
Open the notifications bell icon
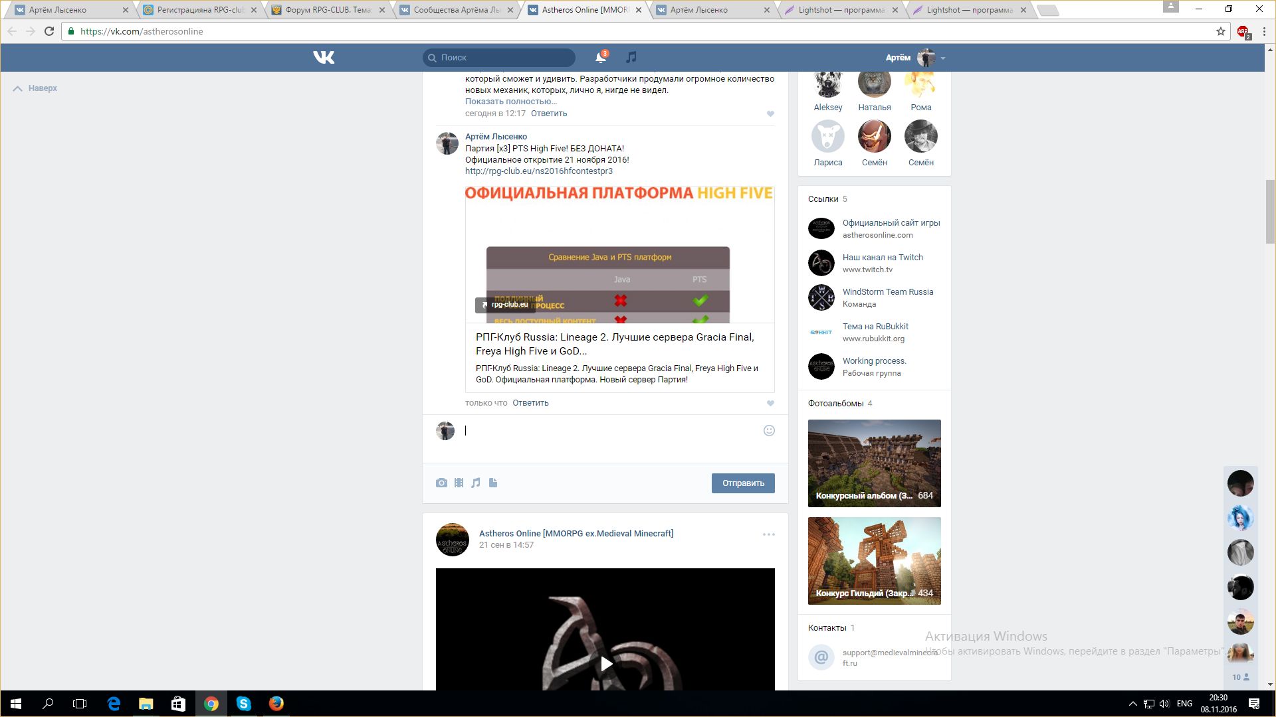600,58
